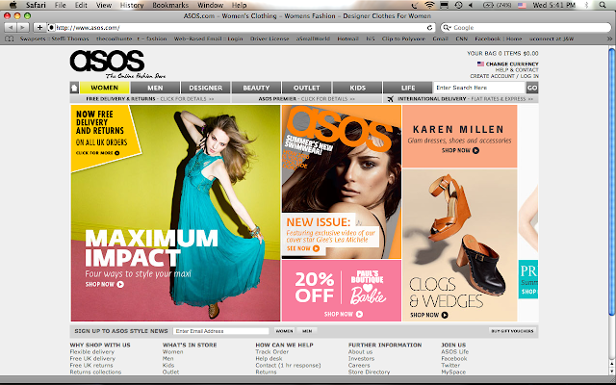Click NEW ISSUE SEE NOW button
616x385 pixels.
point(303,248)
